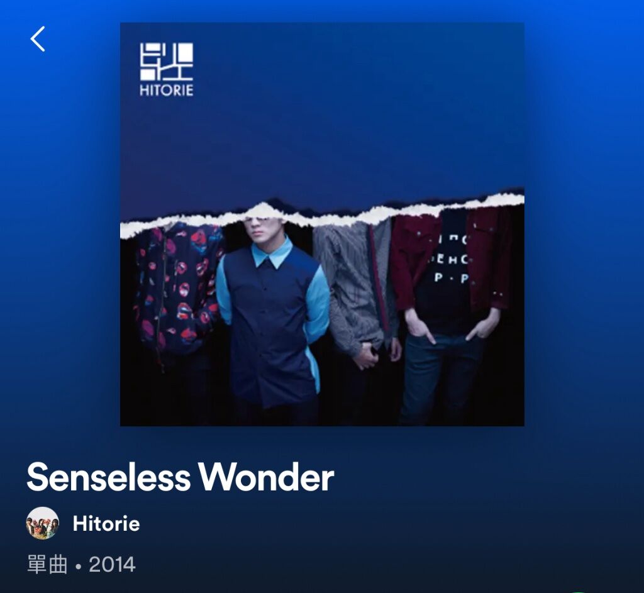Click the word Wonder in the title
Viewport: 644px width, 593px height.
pyautogui.click(x=267, y=477)
